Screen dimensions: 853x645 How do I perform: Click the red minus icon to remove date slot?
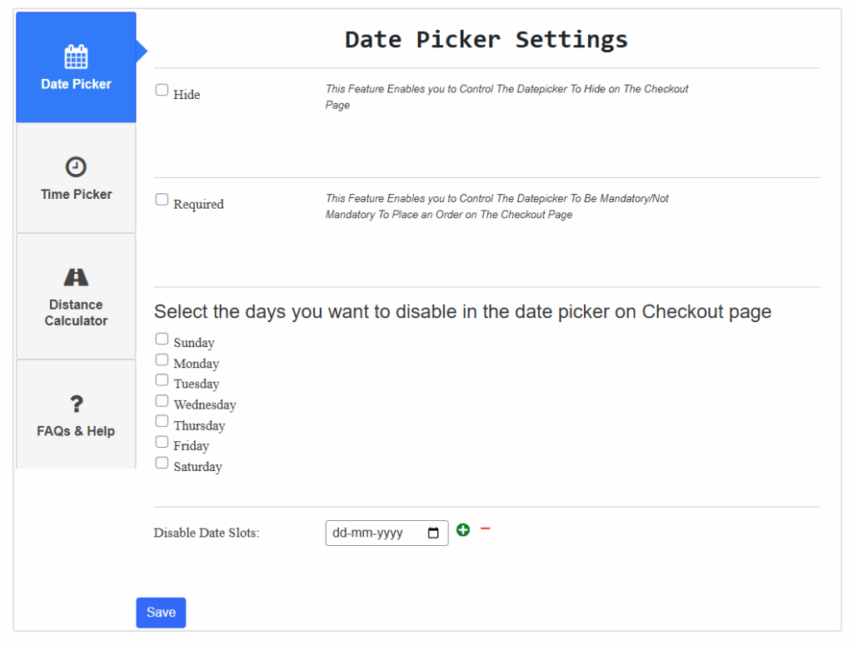pos(486,529)
